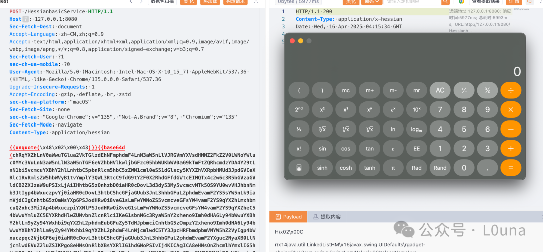Click the m+ memory add key
The height and width of the screenshot is (252, 543).
click(x=370, y=90)
